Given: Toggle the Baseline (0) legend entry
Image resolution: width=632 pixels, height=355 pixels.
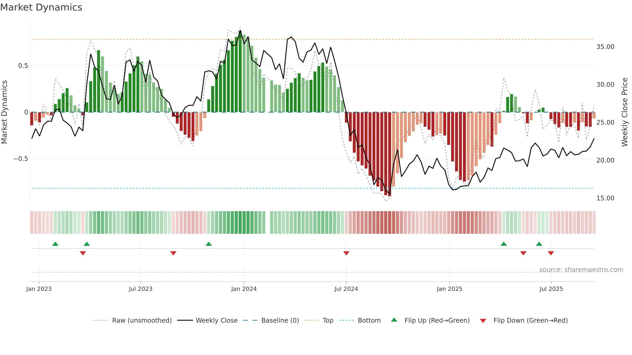Looking at the screenshot, I should tap(271, 320).
